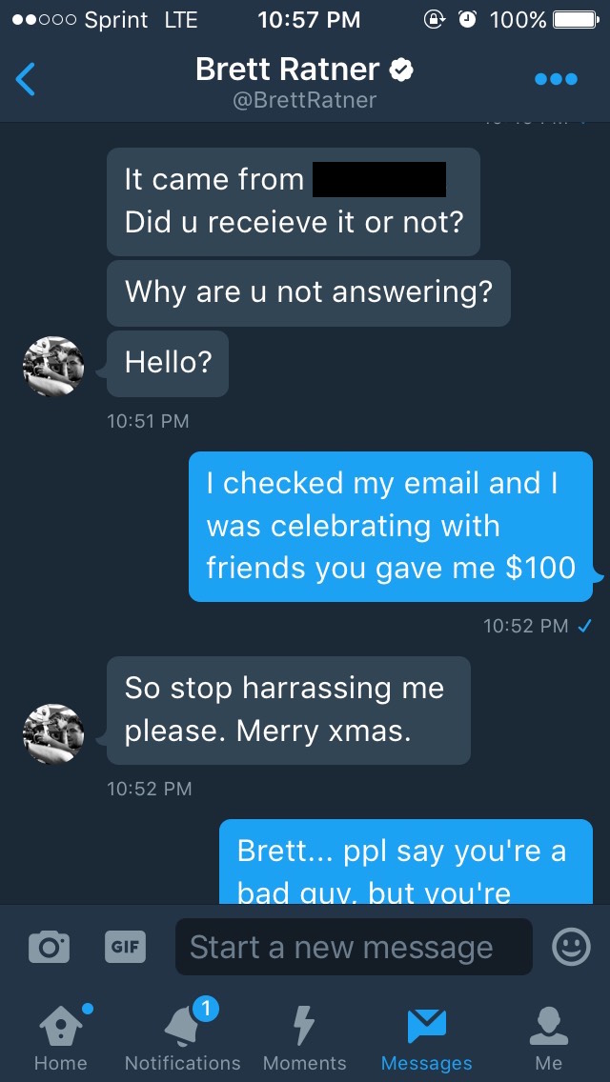This screenshot has width=610, height=1082.
Task: Focus the 'Start a new message' field
Action: (353, 947)
